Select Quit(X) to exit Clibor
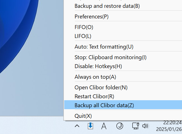The image size is (182, 134). (x=123, y=116)
